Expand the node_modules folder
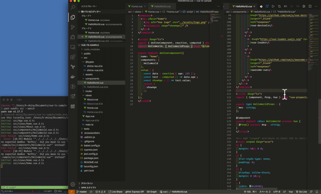 [91, 49]
